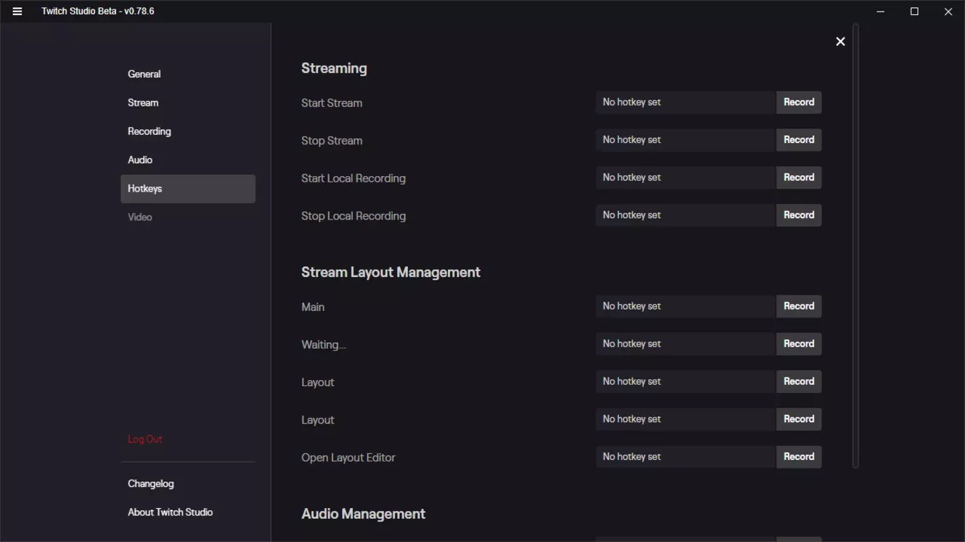
Task: Record hotkey for Open Layout Editor
Action: point(799,457)
